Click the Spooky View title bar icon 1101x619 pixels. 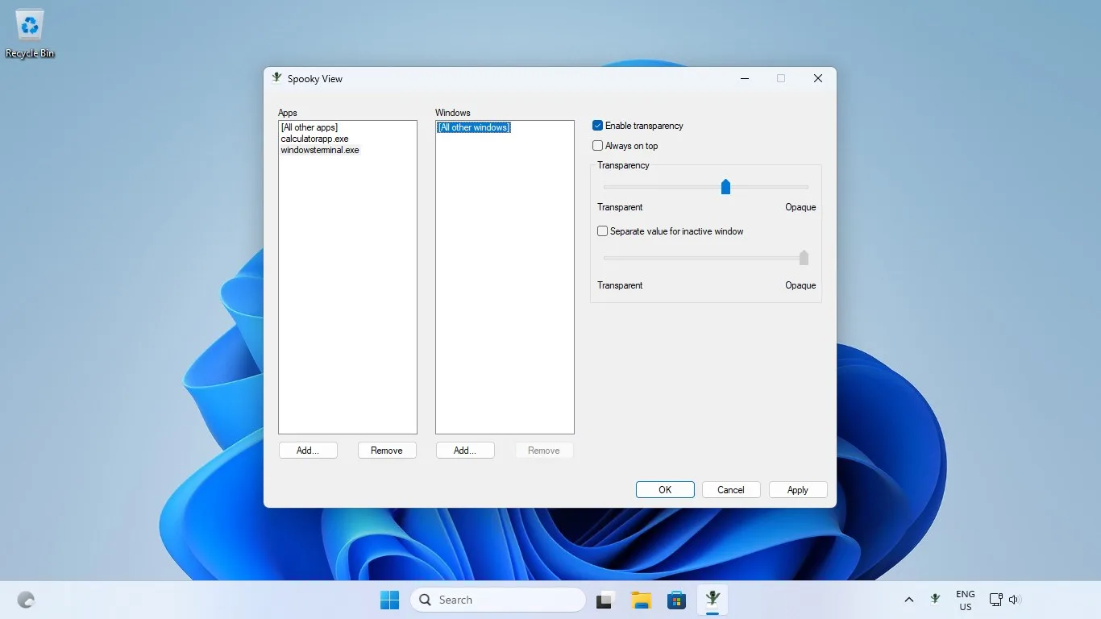point(276,78)
